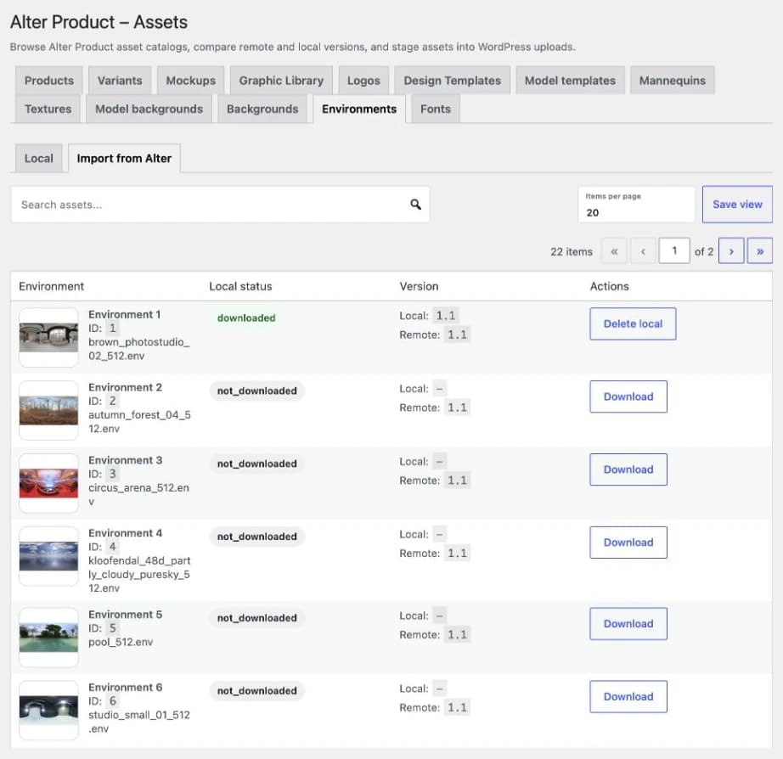Image resolution: width=783 pixels, height=759 pixels.
Task: Click Local version 1.1 of Environment 1
Action: 446,316
